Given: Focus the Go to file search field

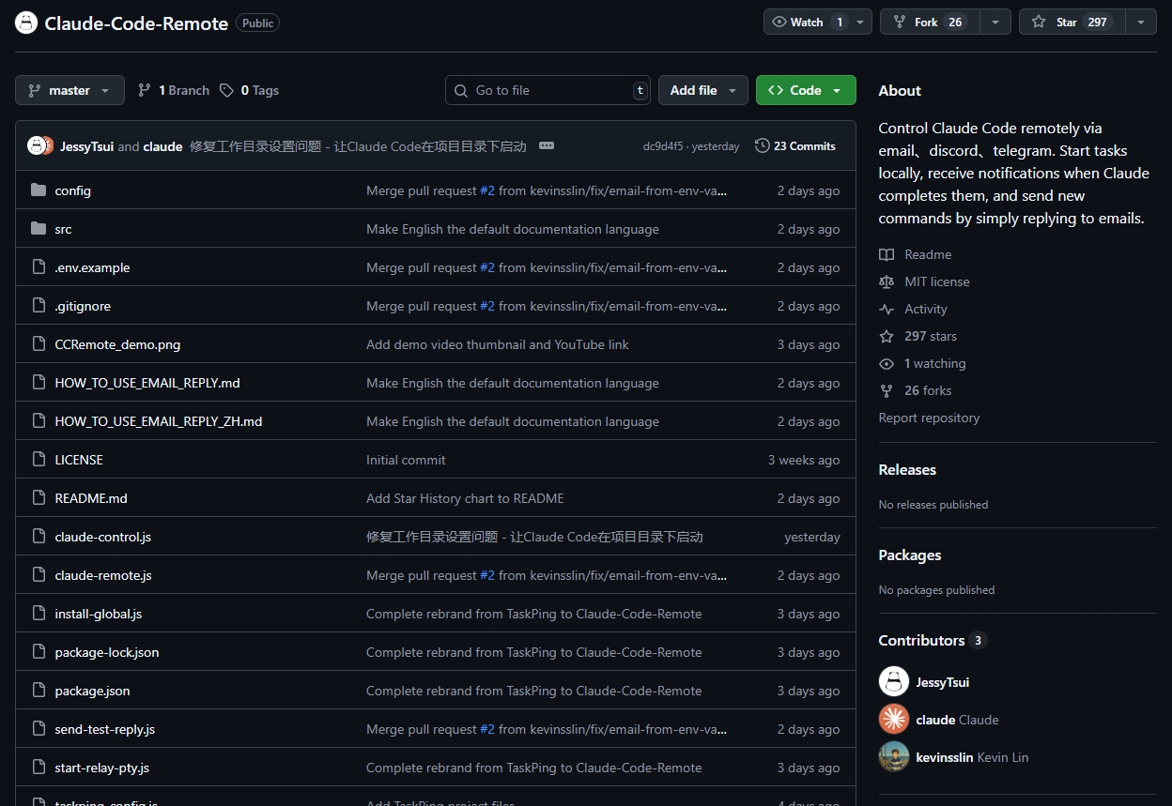Looking at the screenshot, I should [x=547, y=90].
